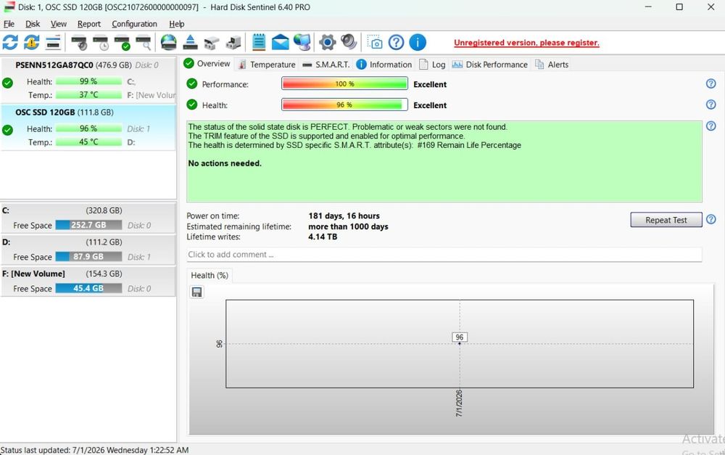725x455 pixels.
Task: Click the disk with magnifying glass icon
Action: click(x=144, y=43)
